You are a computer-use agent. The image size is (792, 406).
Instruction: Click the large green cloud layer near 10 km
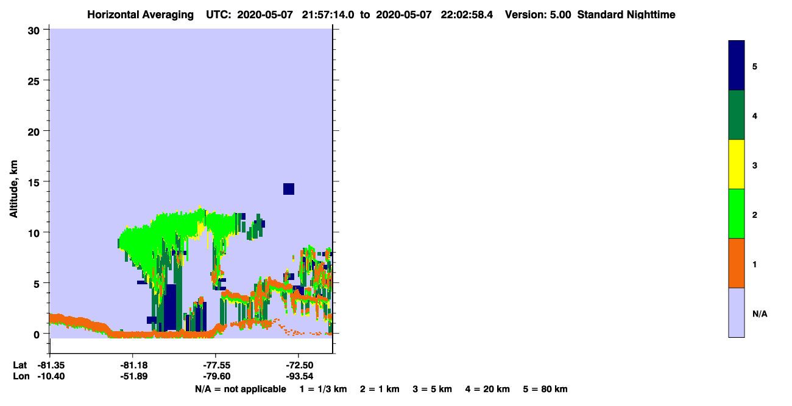(177, 234)
